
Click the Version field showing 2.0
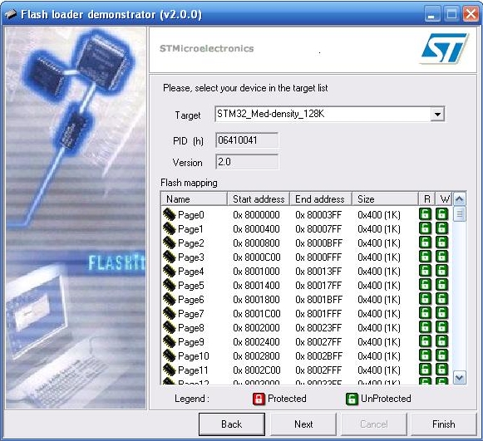(247, 162)
